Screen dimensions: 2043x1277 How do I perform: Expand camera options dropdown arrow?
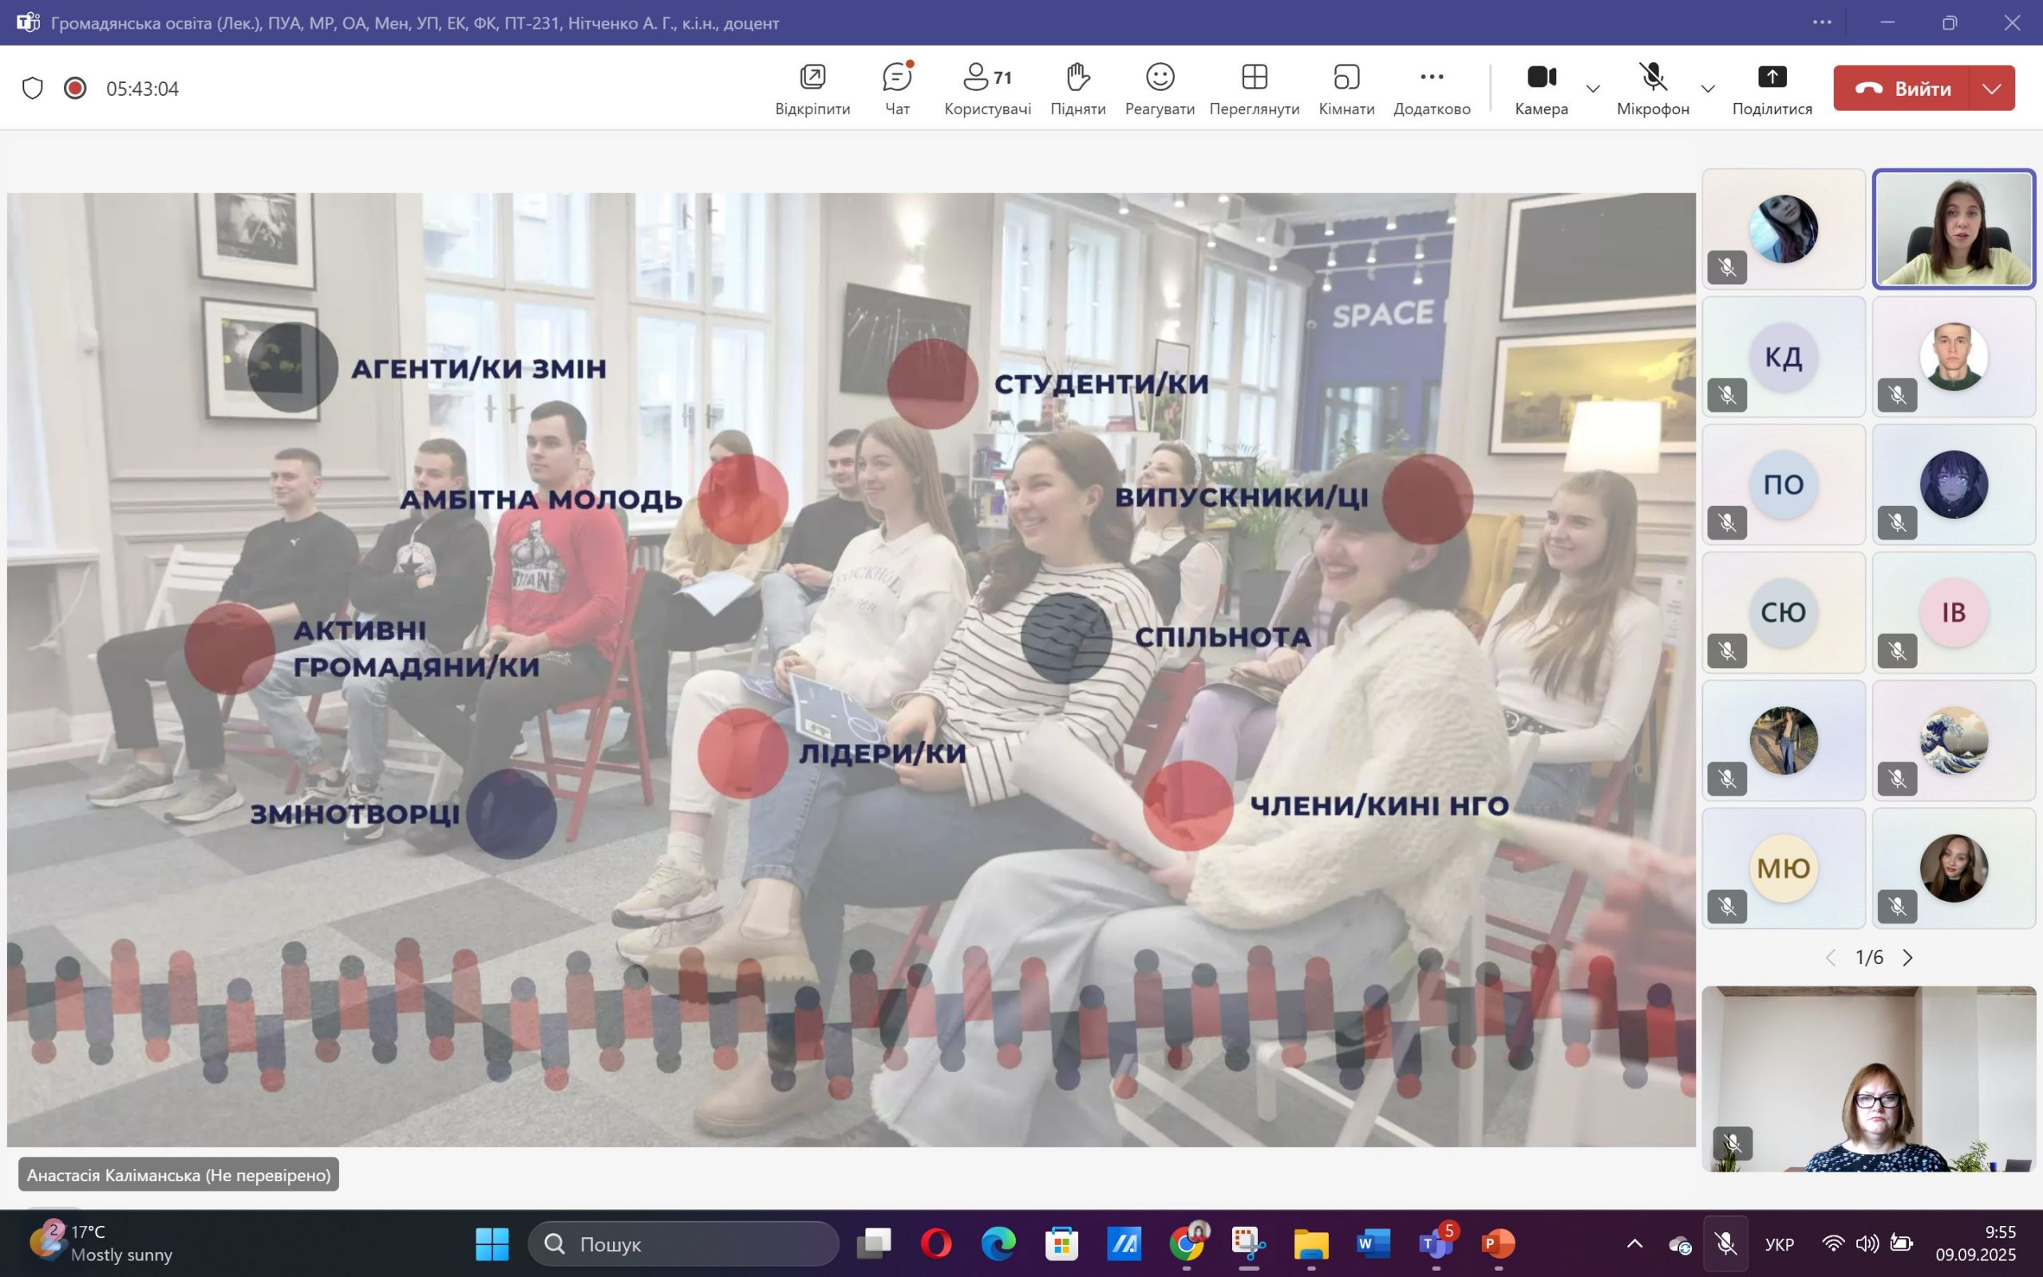(1593, 88)
